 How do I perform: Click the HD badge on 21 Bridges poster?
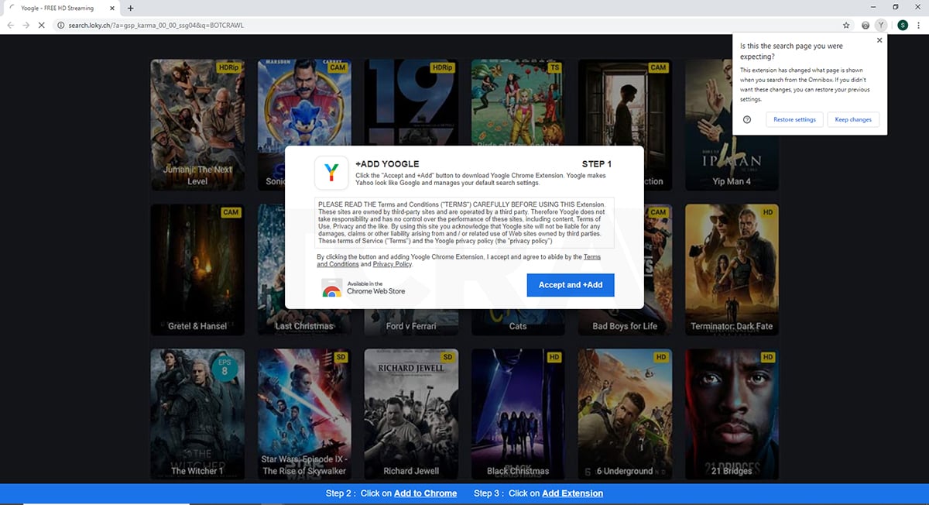767,357
